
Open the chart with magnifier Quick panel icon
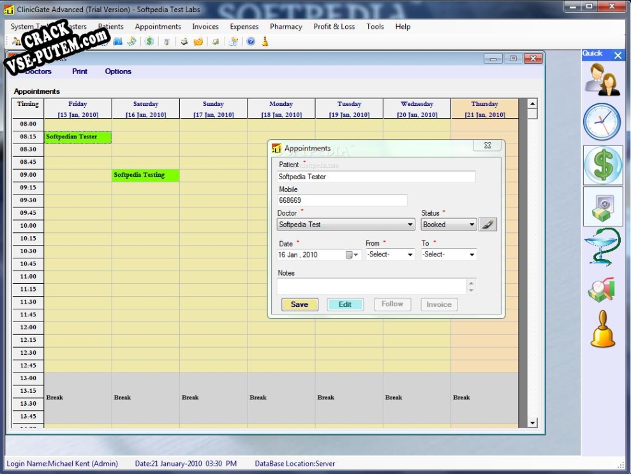[x=602, y=289]
